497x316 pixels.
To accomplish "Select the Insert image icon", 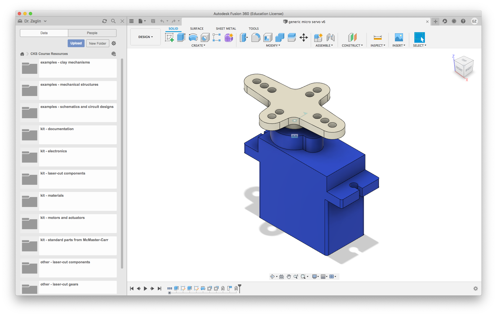I will coord(399,37).
